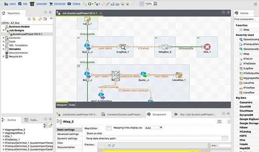Switch to the Designer tab
Viewport: 259px width, 152px height.
(x=62, y=105)
